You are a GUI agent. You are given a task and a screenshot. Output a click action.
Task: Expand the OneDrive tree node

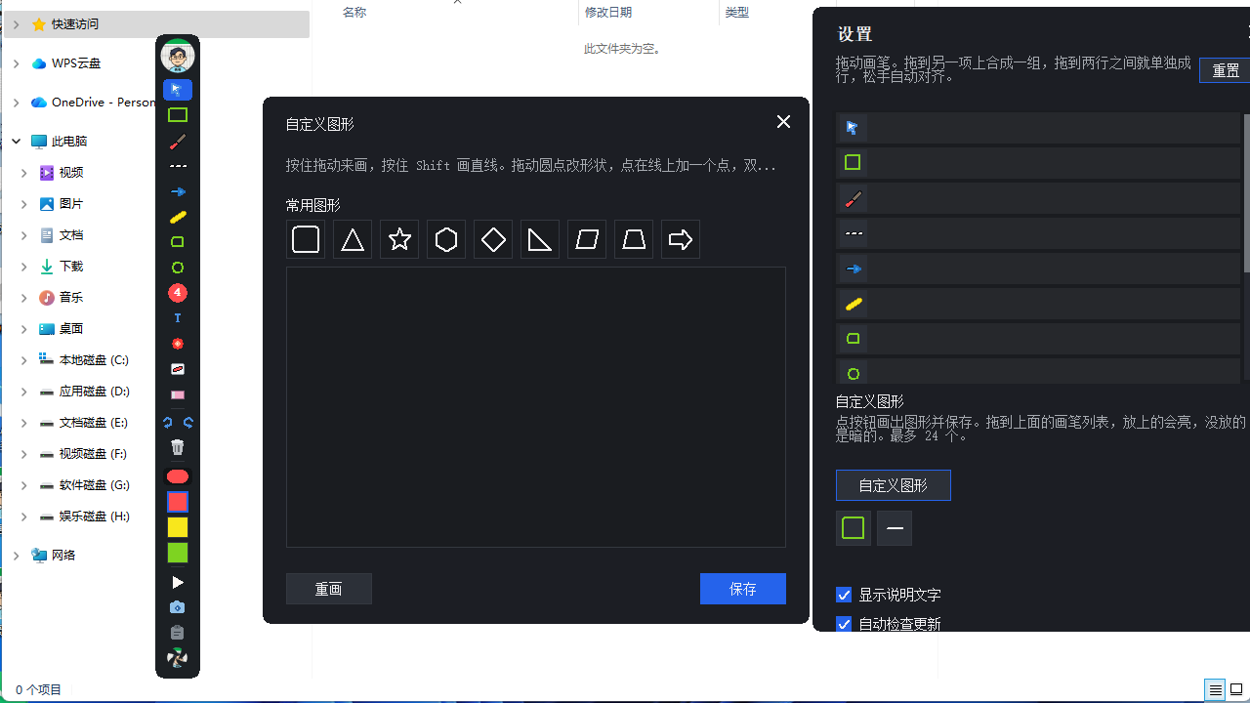[17, 103]
